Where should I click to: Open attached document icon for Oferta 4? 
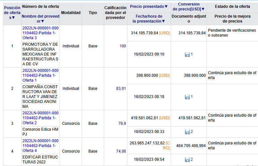[187, 159]
